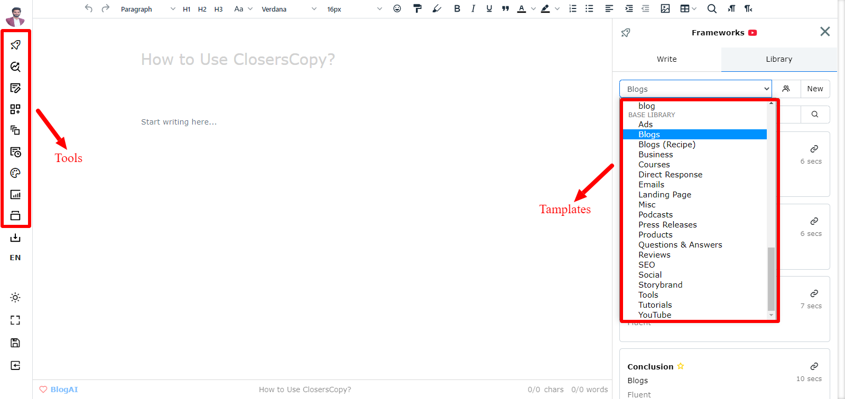845x399 pixels.
Task: Expand the text color picker arrow
Action: [x=533, y=9]
